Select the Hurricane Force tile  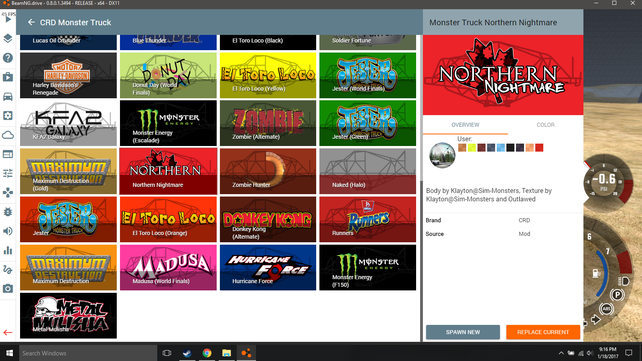(x=268, y=268)
